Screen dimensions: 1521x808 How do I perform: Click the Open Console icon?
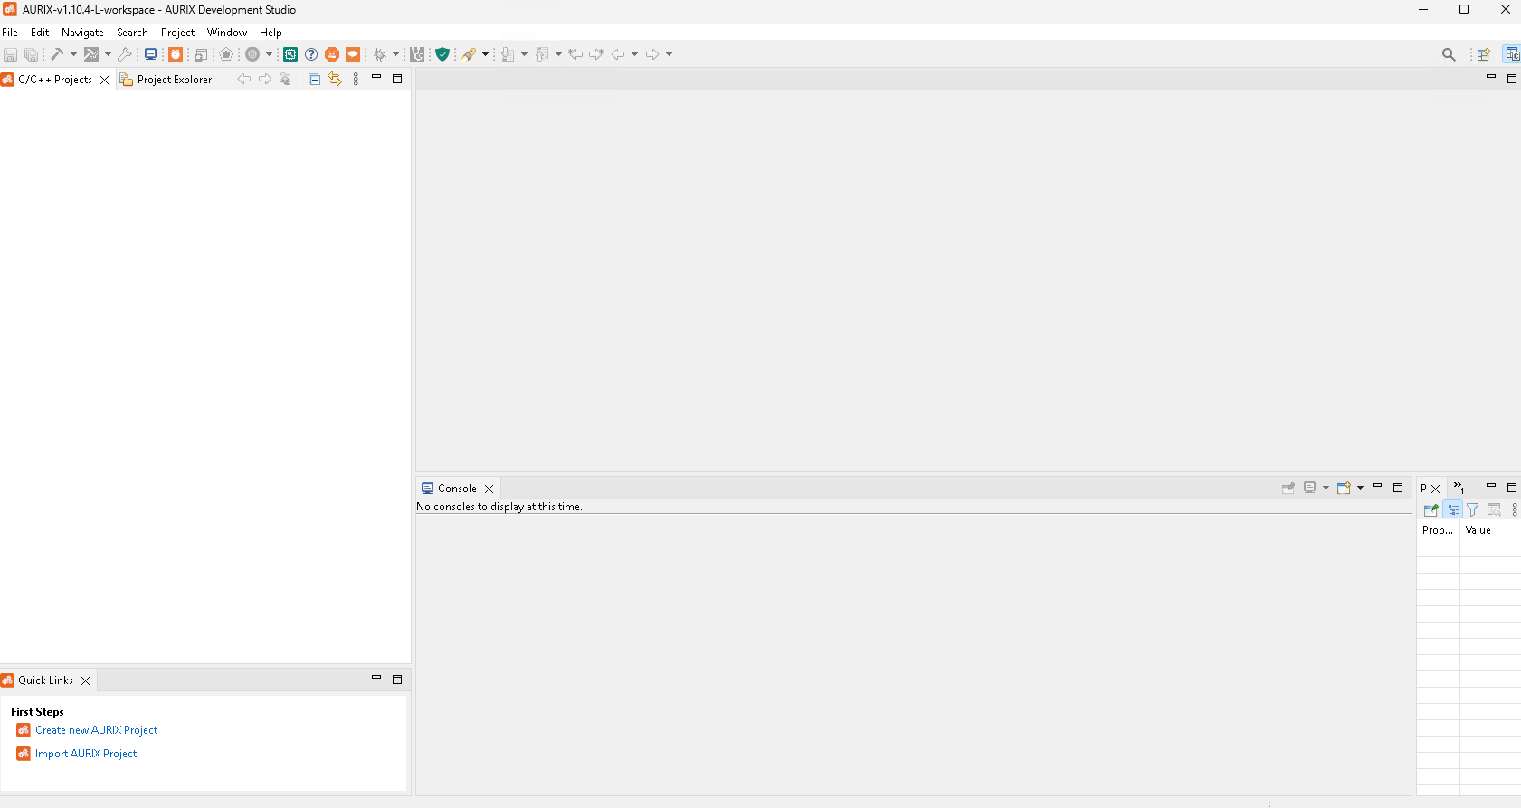(x=1345, y=488)
